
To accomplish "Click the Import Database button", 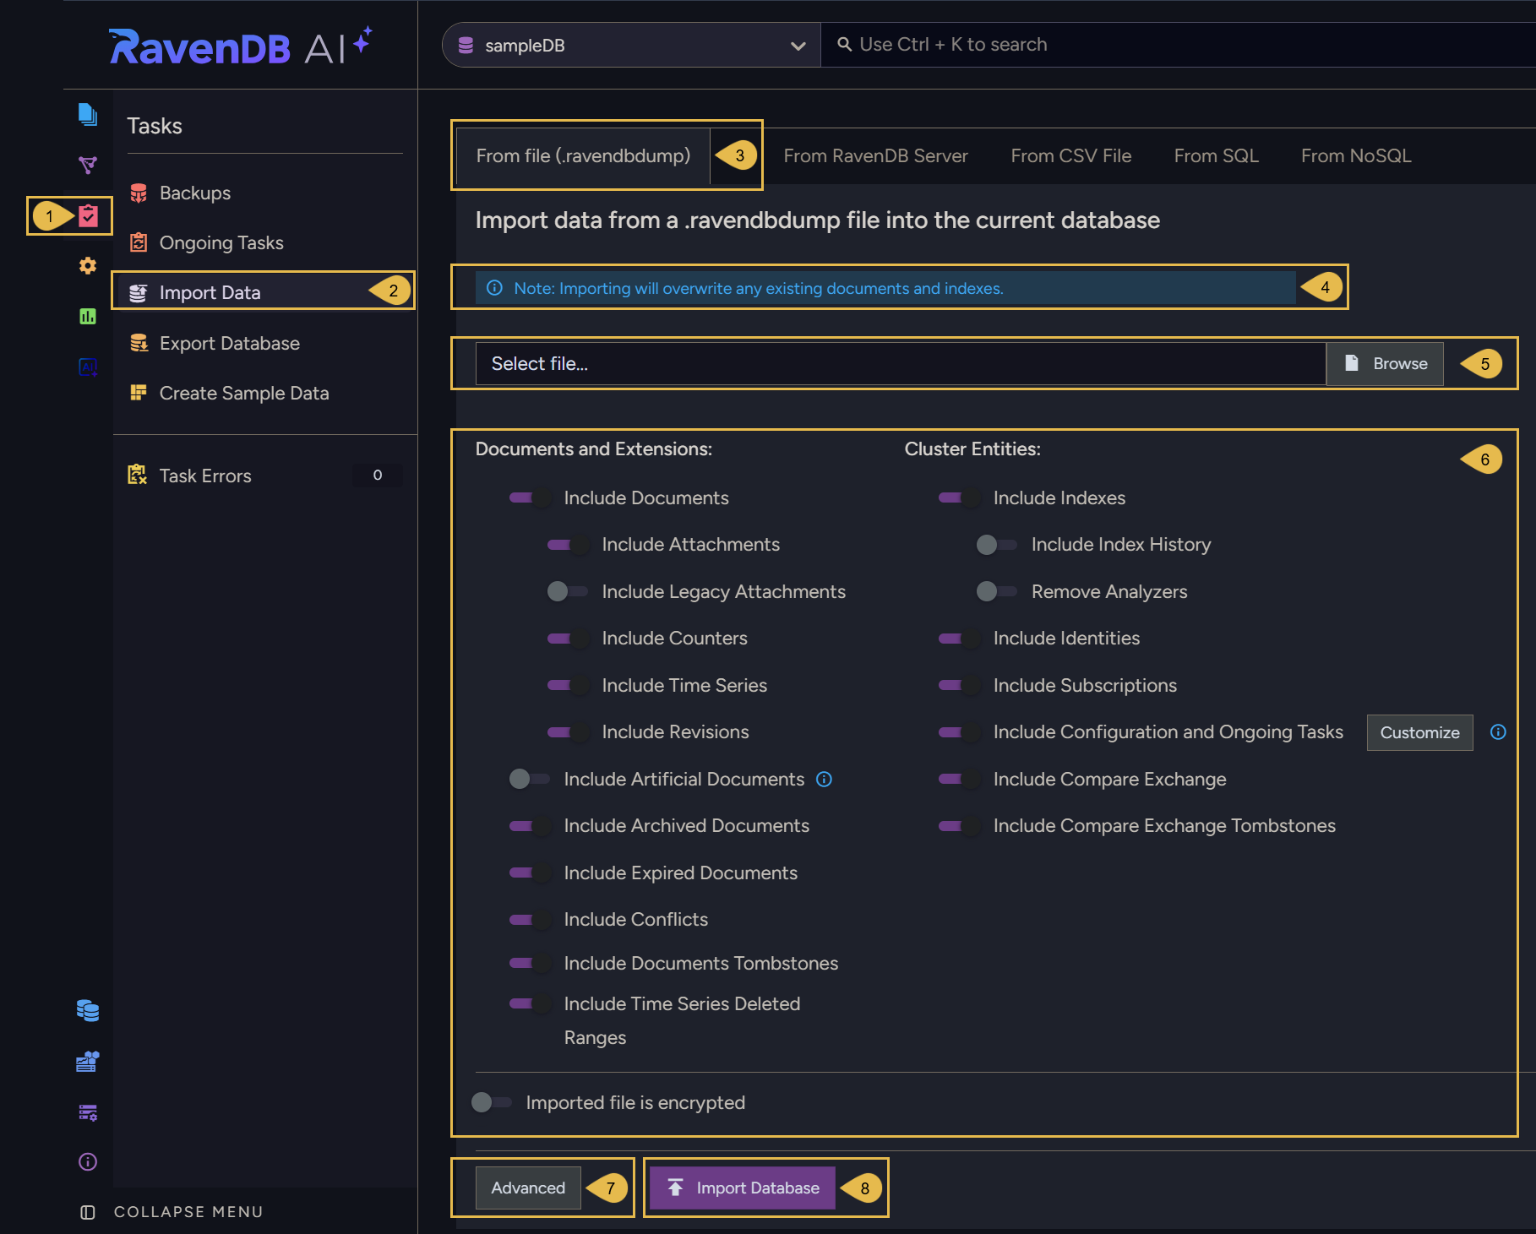I will coord(742,1188).
